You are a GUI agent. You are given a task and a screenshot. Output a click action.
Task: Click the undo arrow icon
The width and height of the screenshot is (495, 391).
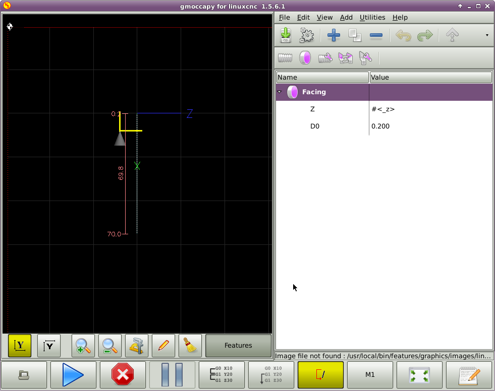(403, 35)
